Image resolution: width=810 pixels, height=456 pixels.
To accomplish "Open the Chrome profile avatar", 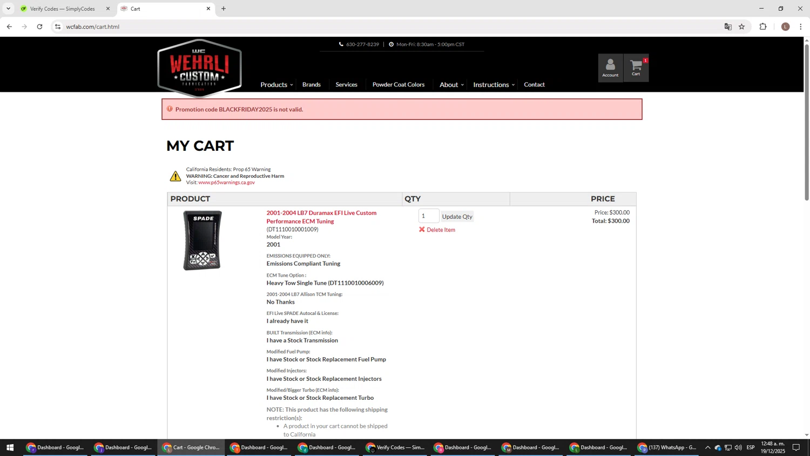I will coord(786,26).
